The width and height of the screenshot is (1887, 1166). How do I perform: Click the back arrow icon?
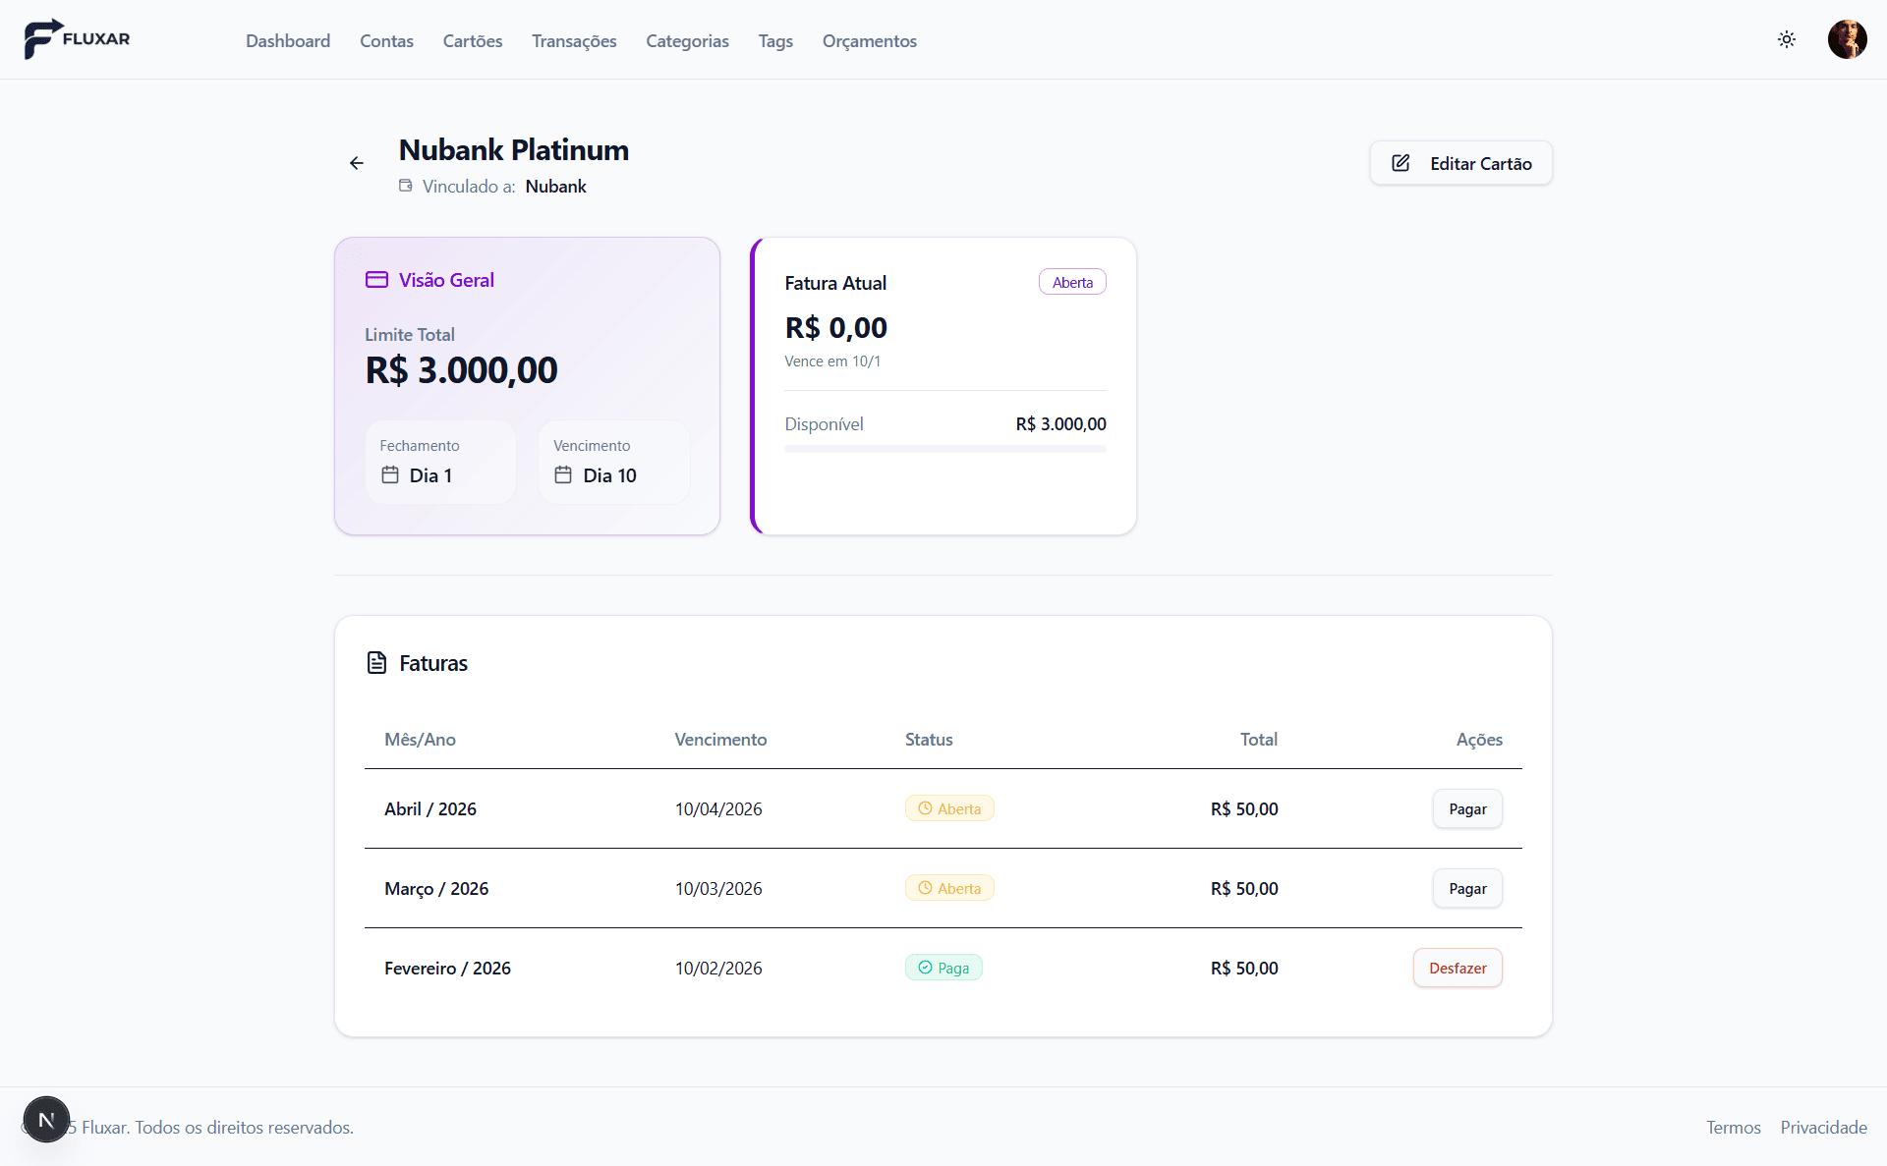pos(357,163)
